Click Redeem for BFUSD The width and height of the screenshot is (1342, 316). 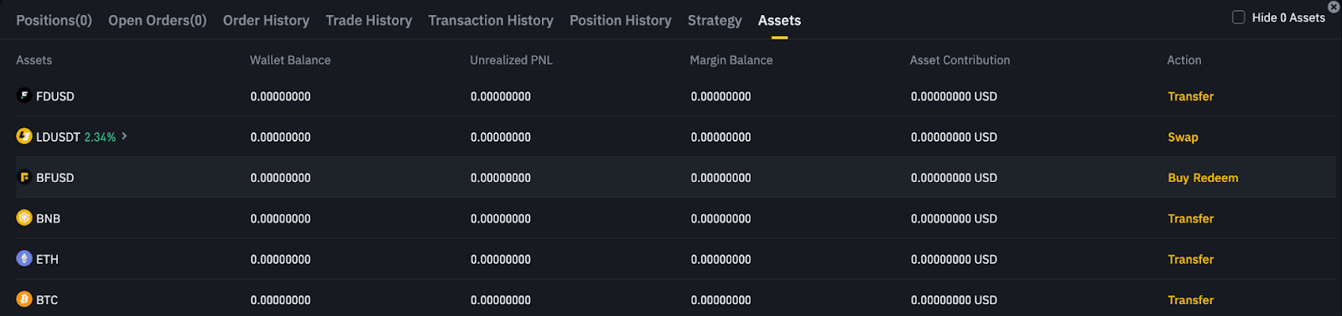click(x=1215, y=178)
